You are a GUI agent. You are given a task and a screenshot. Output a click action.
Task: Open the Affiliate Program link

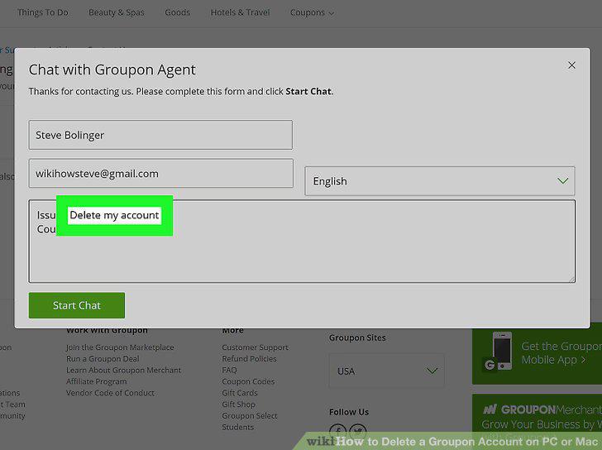[96, 381]
